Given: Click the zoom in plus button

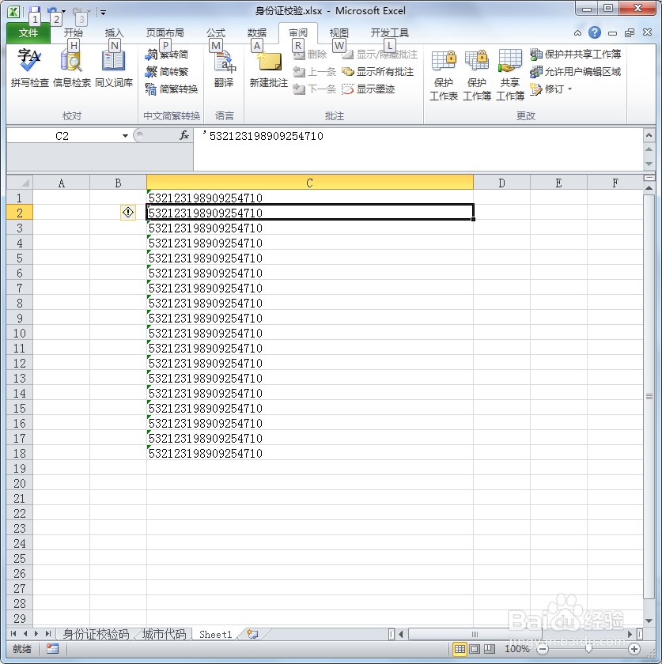Looking at the screenshot, I should point(634,649).
